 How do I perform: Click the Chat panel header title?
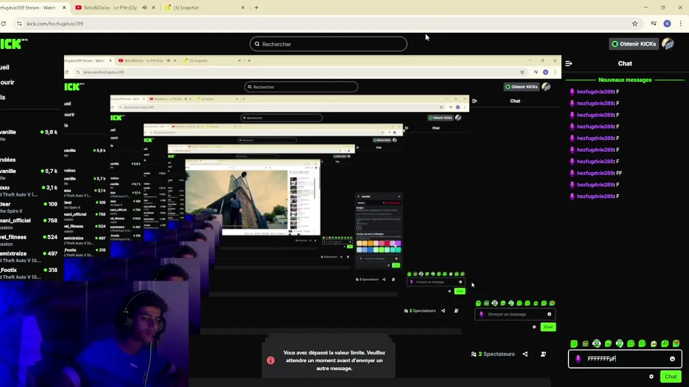point(625,63)
